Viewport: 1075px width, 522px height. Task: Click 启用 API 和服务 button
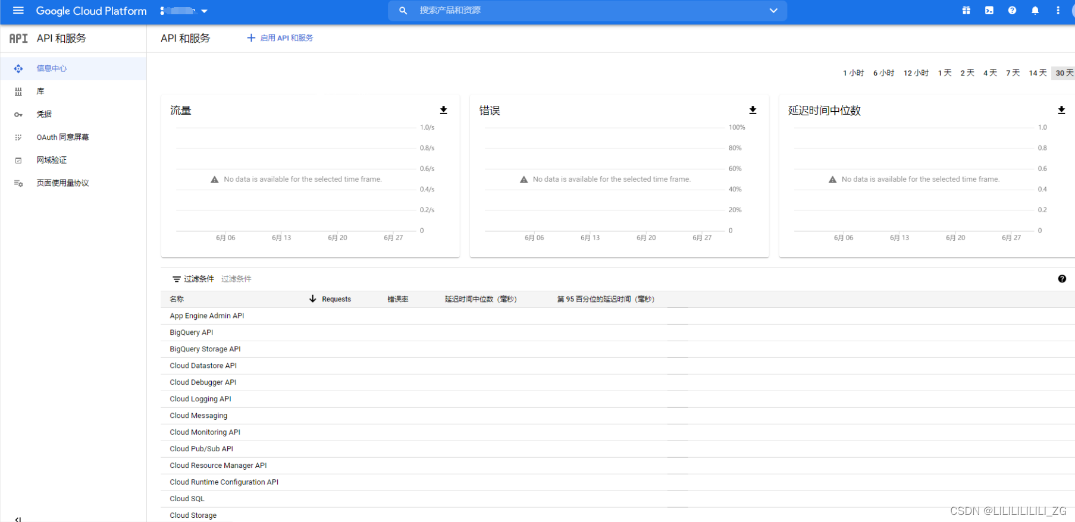[x=280, y=38]
